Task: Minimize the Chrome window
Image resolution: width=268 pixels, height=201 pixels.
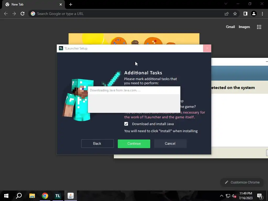Action: point(238,4)
